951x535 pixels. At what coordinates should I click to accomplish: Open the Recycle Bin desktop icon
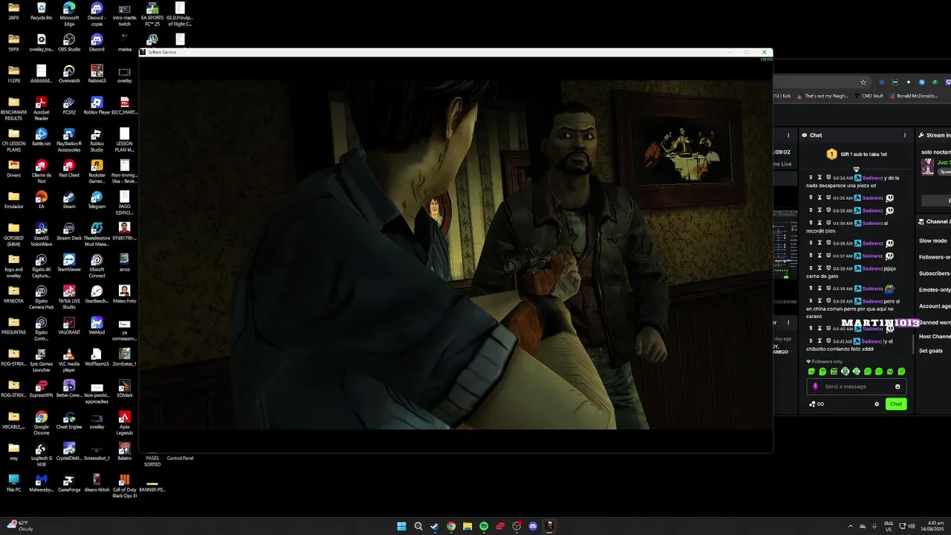(x=42, y=11)
